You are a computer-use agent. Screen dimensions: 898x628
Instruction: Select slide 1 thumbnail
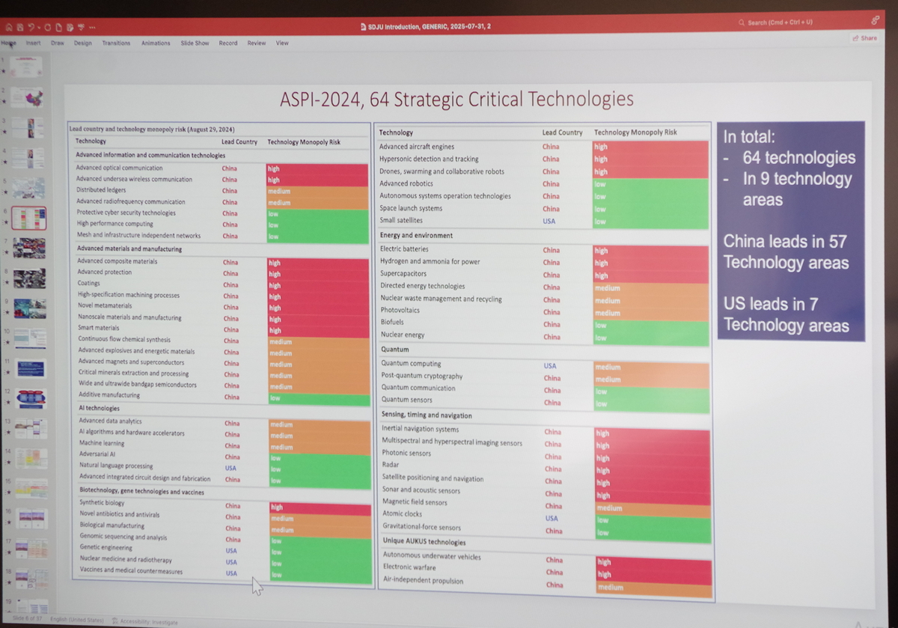pos(25,67)
